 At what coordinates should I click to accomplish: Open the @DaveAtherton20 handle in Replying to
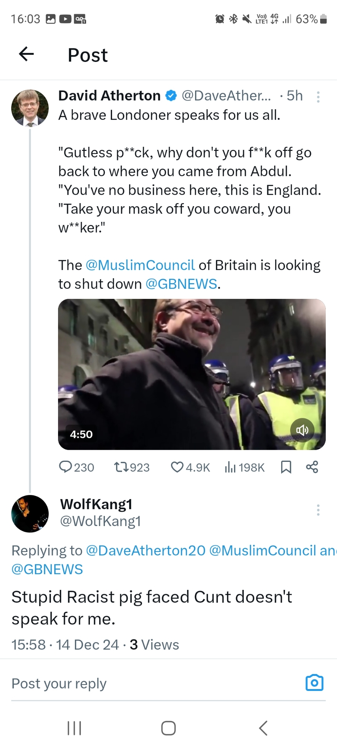point(146,550)
